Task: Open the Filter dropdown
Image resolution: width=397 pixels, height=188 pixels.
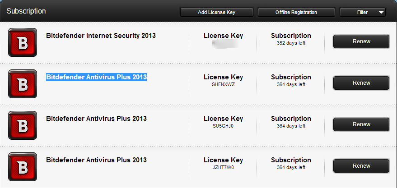Action: click(363, 12)
